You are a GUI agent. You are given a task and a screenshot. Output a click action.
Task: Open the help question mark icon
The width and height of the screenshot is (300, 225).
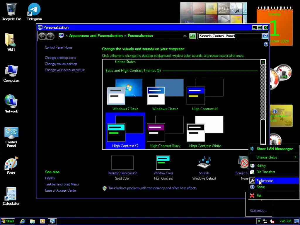(x=266, y=45)
